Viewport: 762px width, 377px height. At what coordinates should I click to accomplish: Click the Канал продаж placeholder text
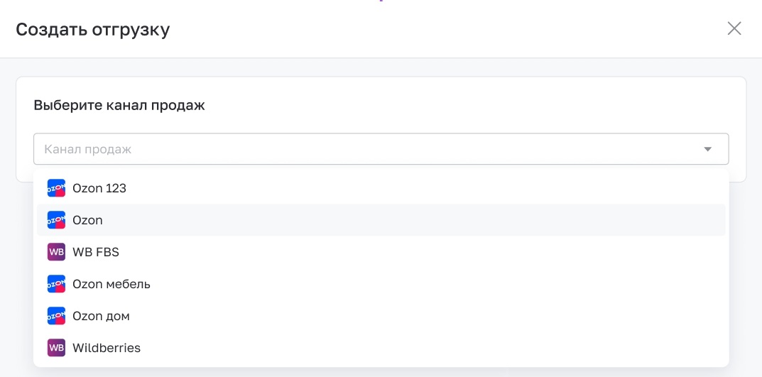[x=88, y=149]
